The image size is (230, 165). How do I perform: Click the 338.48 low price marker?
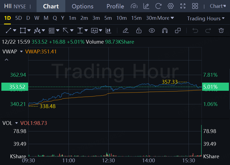(x=47, y=106)
